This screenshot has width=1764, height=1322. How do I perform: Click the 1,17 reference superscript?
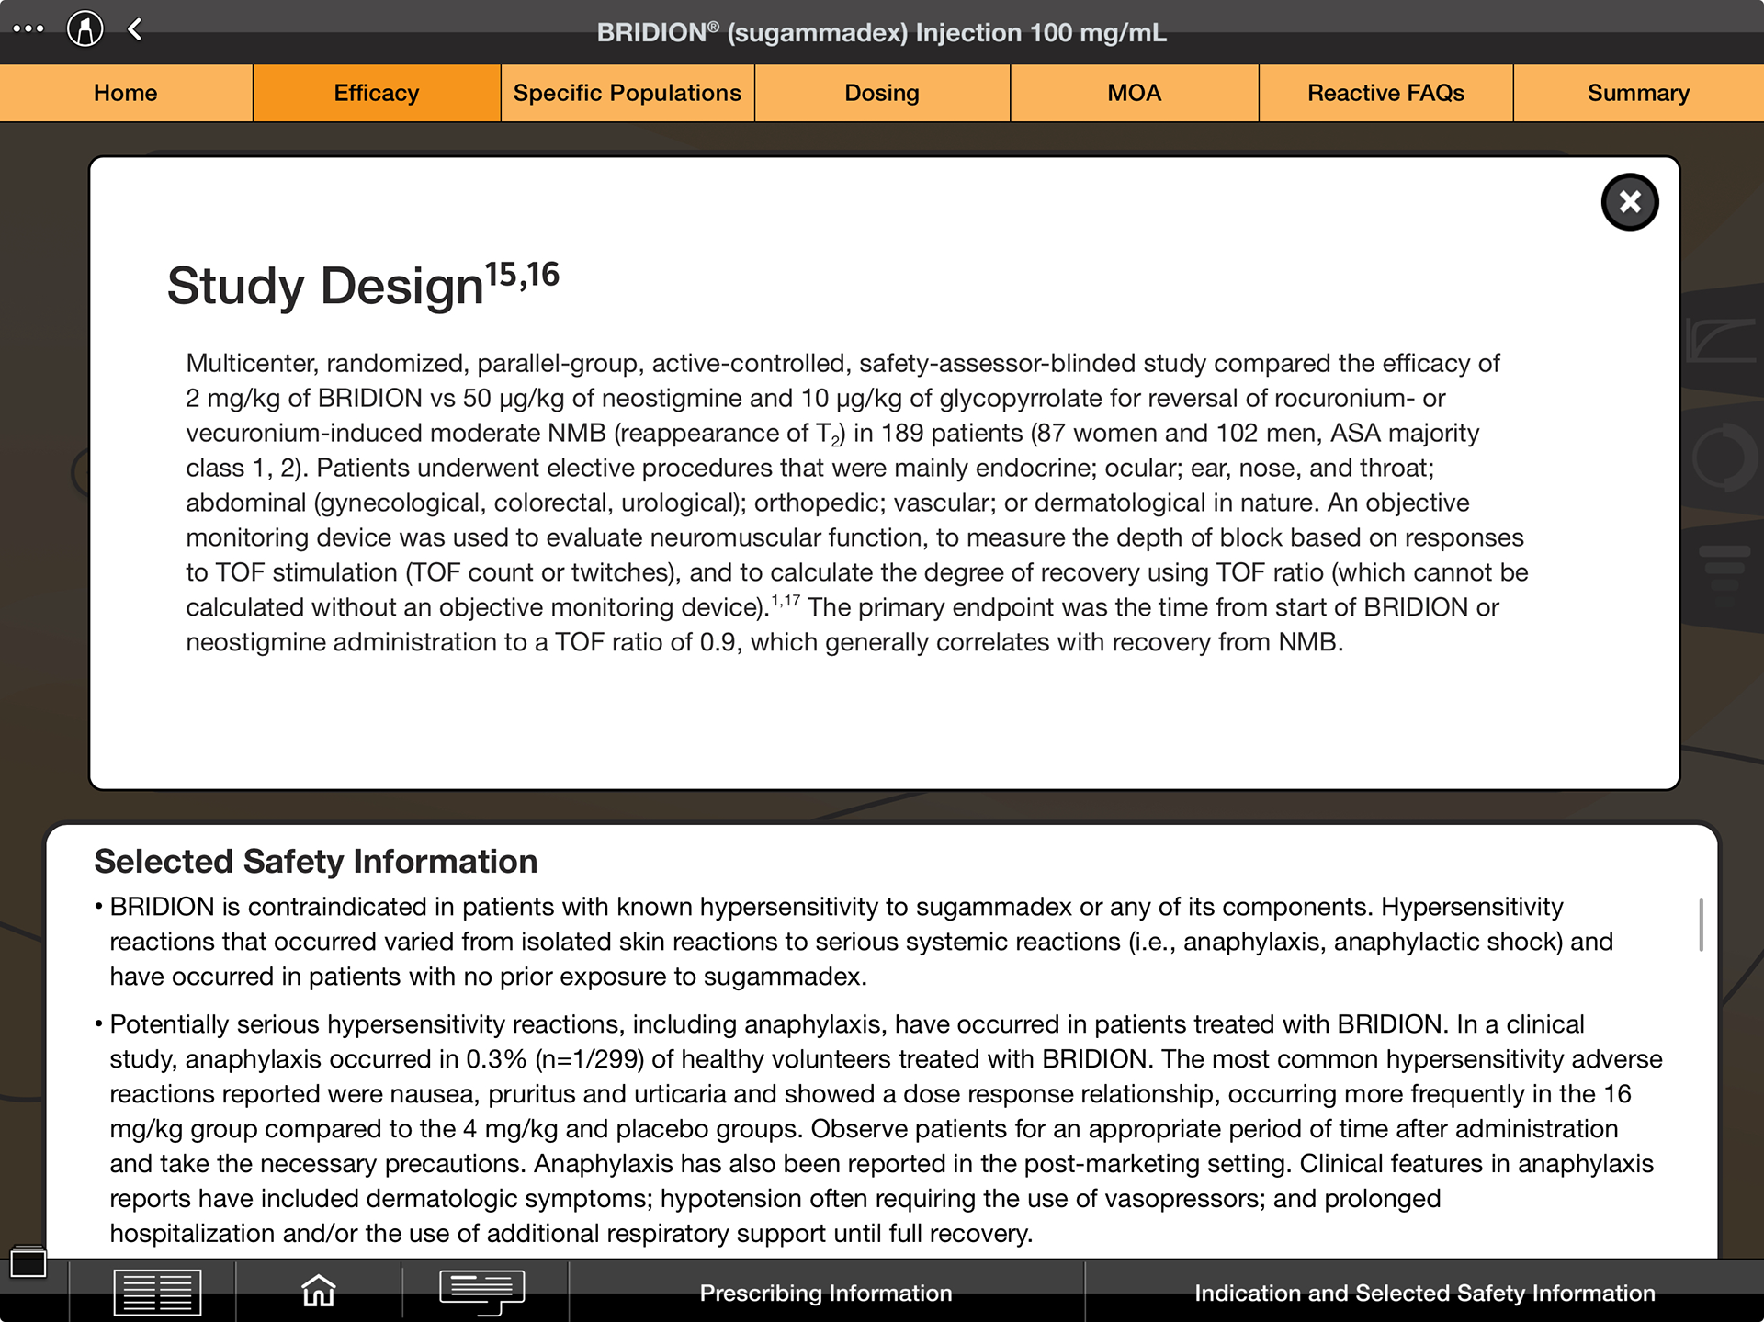coord(786,601)
